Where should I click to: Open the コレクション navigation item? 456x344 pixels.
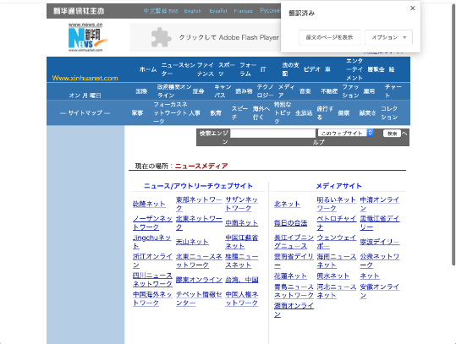pos(389,112)
